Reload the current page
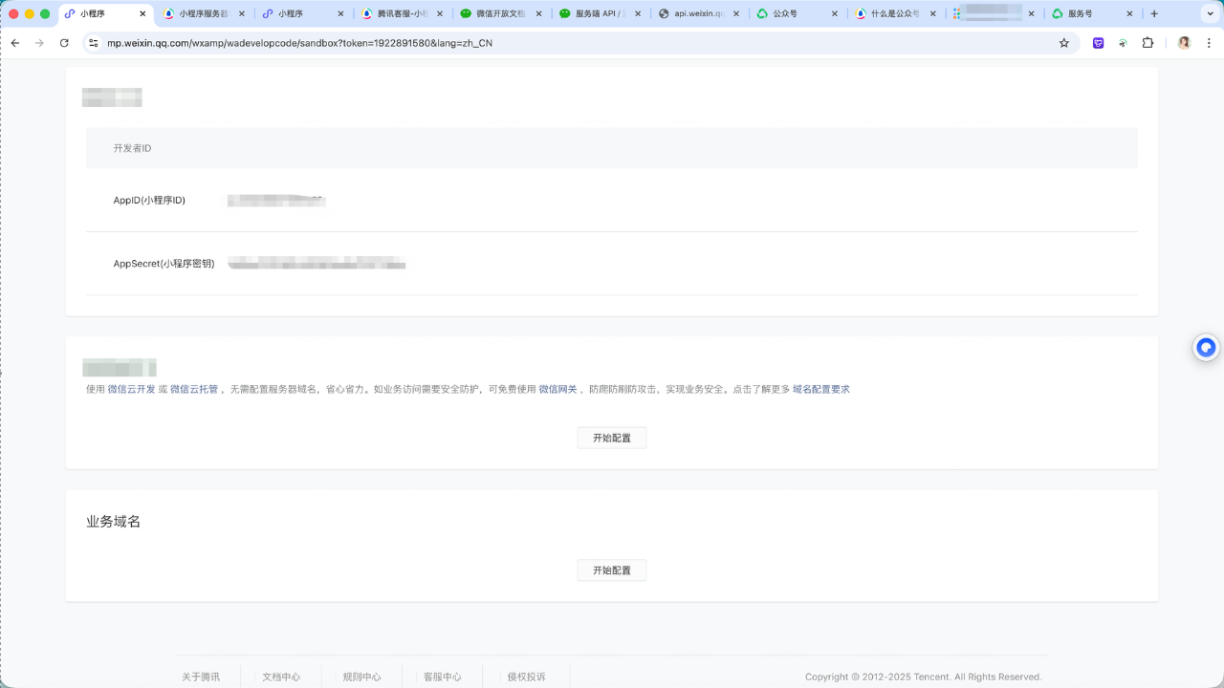Image resolution: width=1224 pixels, height=688 pixels. 64,43
